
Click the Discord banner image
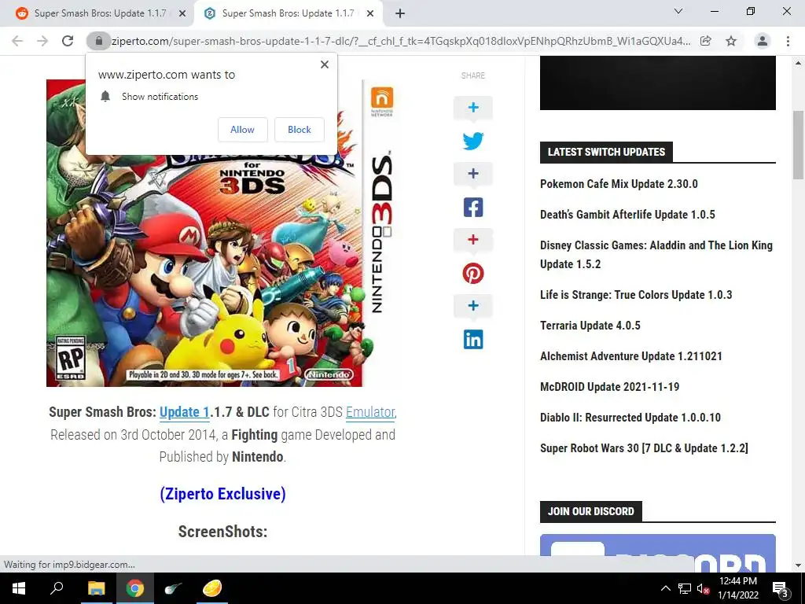[658, 553]
